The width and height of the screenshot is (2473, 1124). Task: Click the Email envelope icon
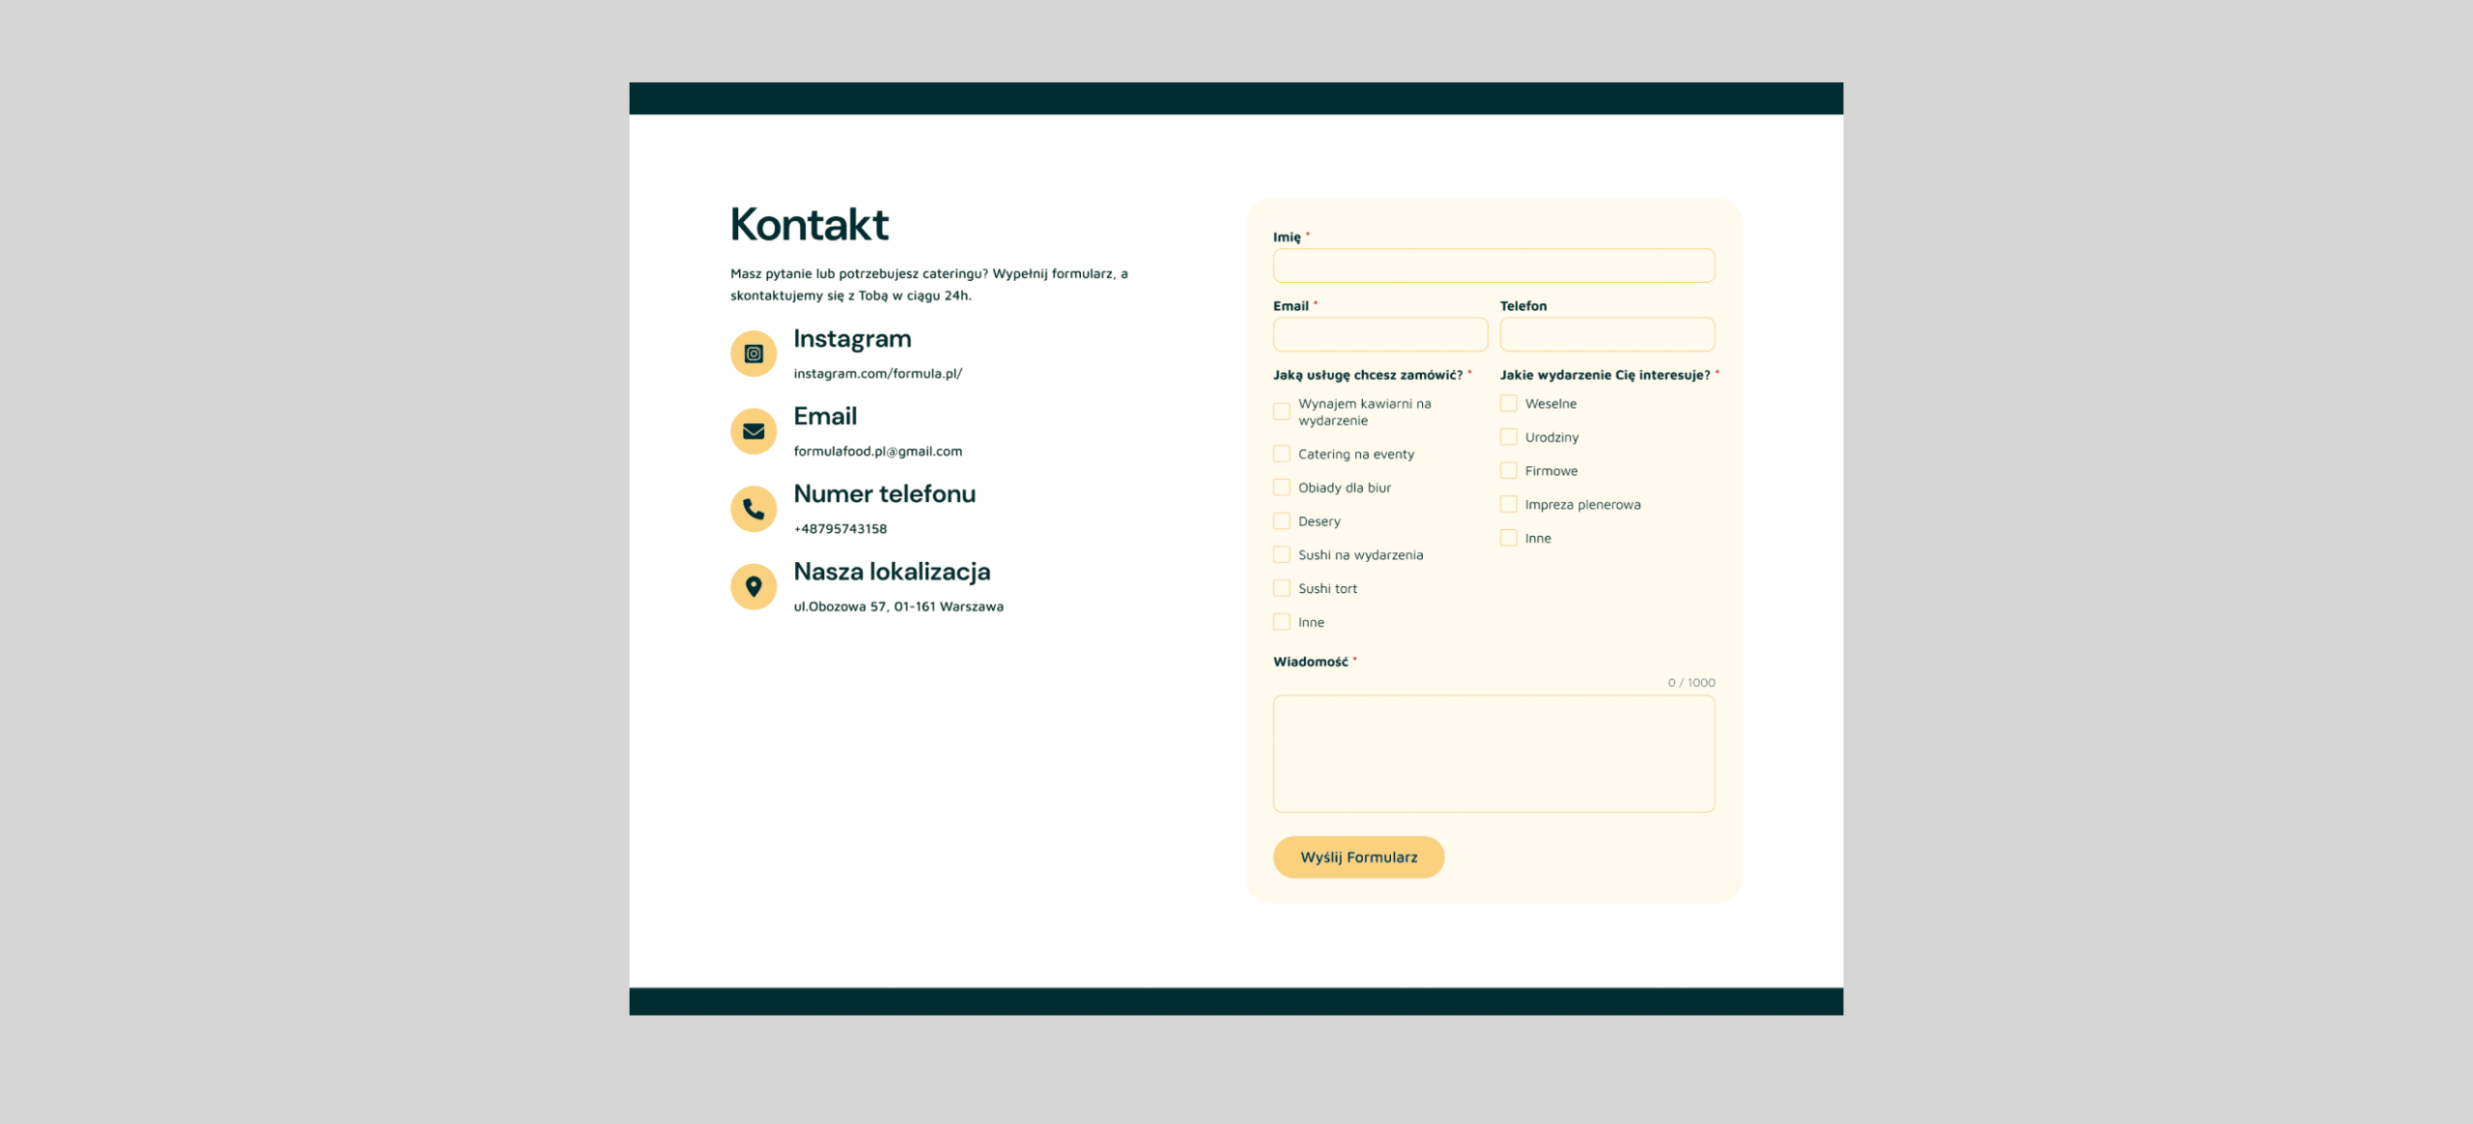(753, 432)
